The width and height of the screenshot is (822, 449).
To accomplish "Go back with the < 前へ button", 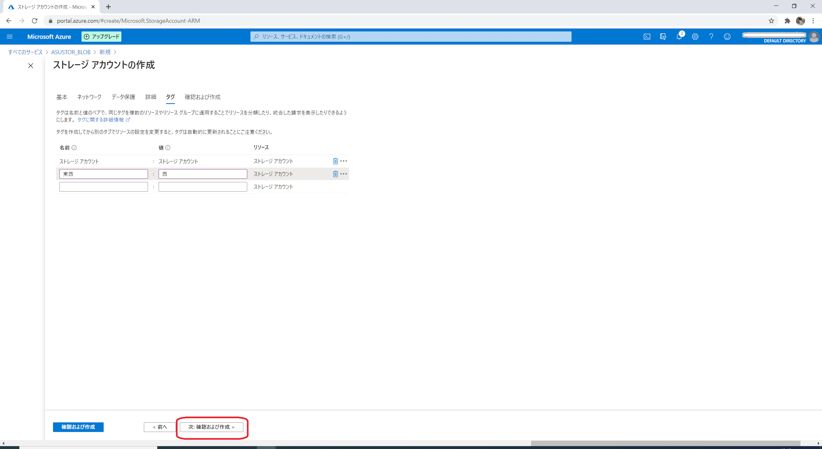I will click(160, 427).
